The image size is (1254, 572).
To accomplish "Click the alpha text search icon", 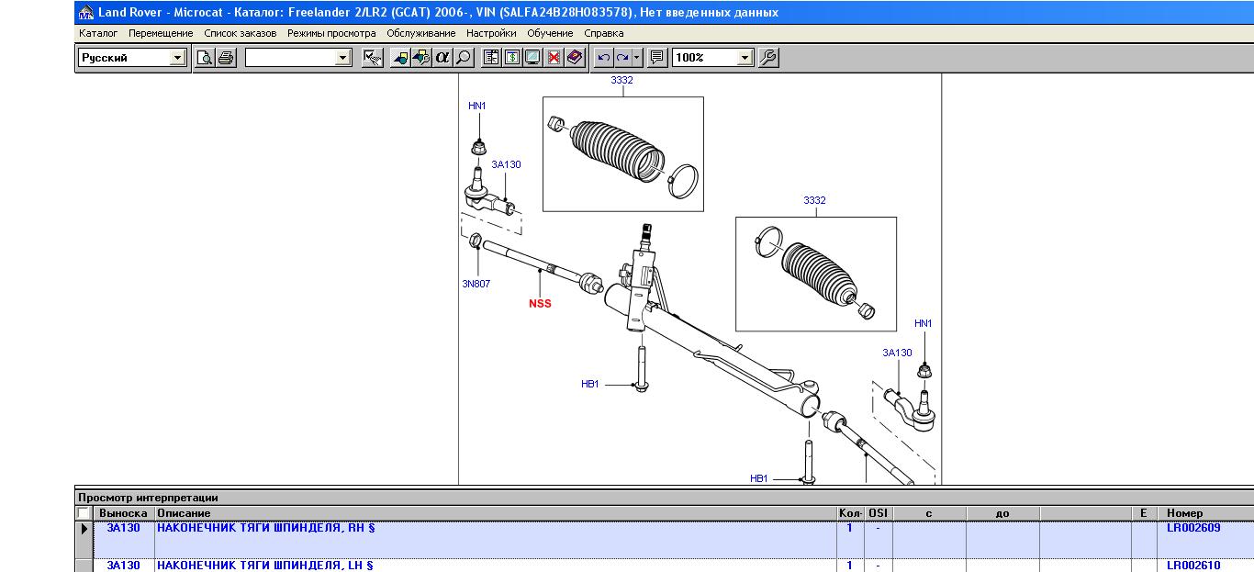I will 442,58.
